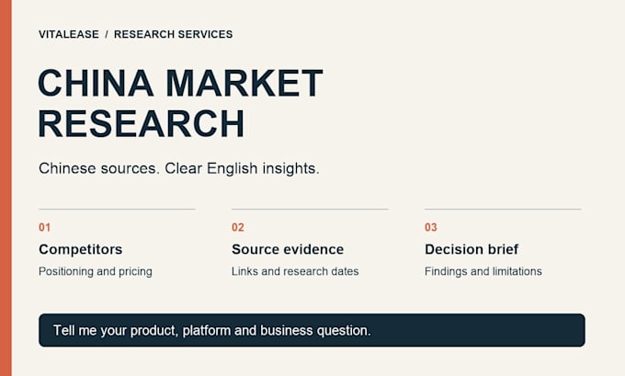Click the orange 02 number
This screenshot has height=376, width=625.
tap(238, 227)
